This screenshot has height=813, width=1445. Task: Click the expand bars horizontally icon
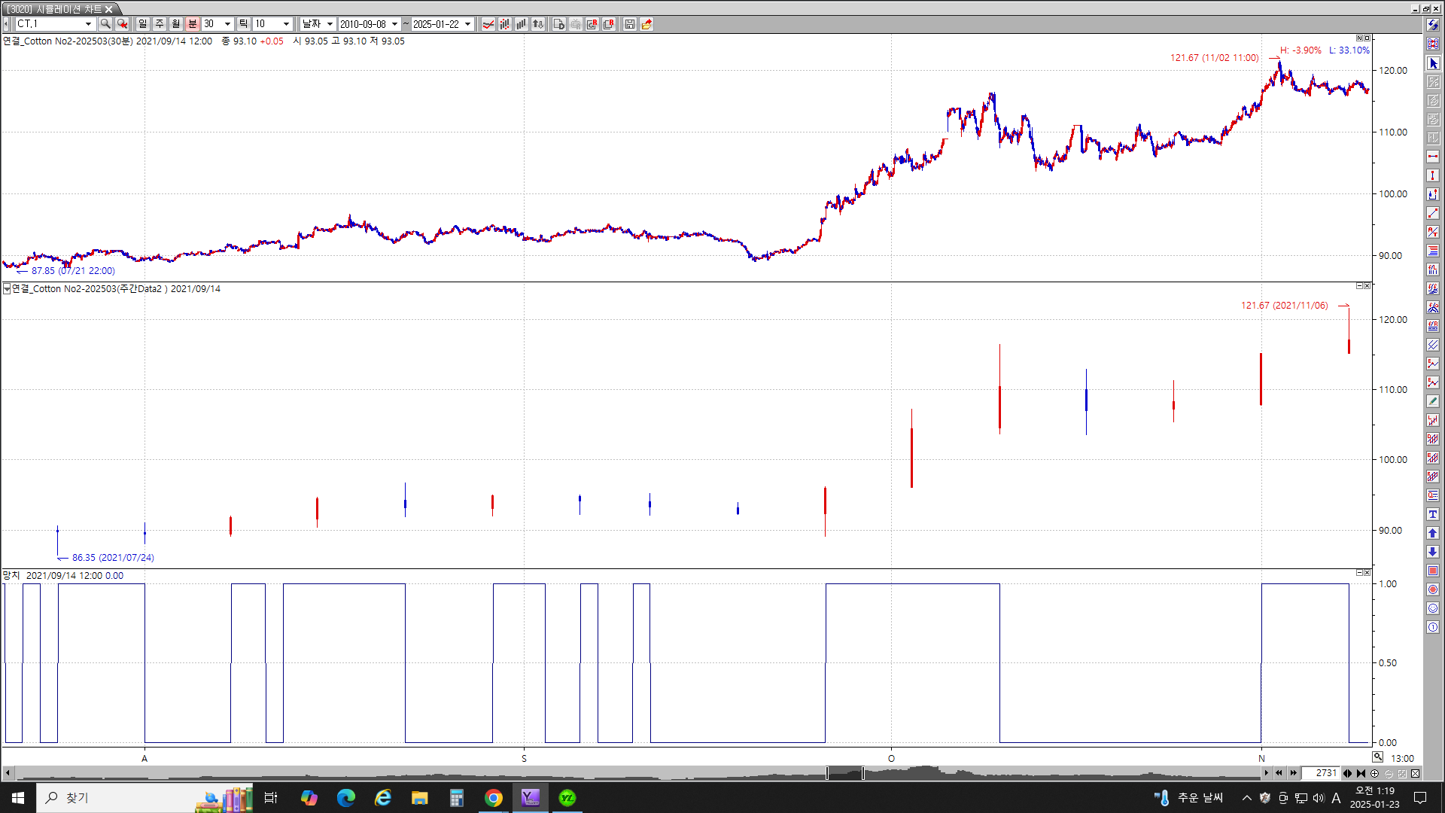coord(1347,773)
